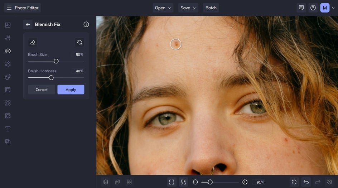Open the Blemish Fix info icon
Viewport: 338px width, 188px height.
(86, 24)
